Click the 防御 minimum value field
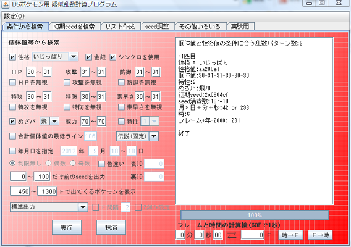Image resolution: width=351 pixels, height=247 pixels. (x=139, y=72)
